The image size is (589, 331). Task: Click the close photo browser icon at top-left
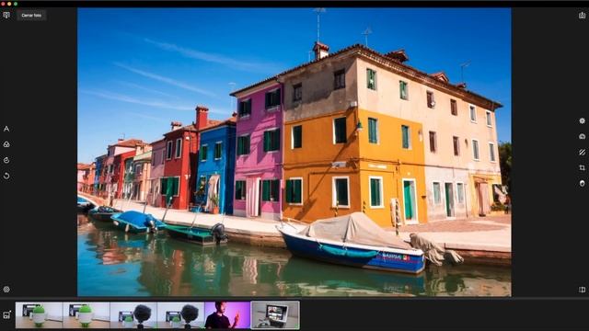coord(6,15)
